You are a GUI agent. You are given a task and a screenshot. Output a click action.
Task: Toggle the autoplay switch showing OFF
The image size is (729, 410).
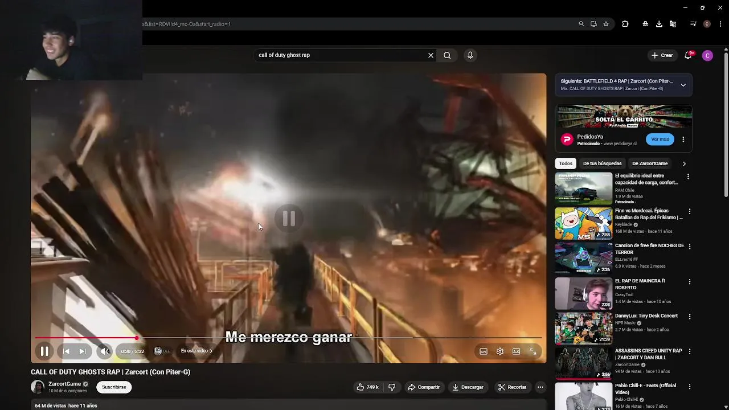click(x=162, y=351)
